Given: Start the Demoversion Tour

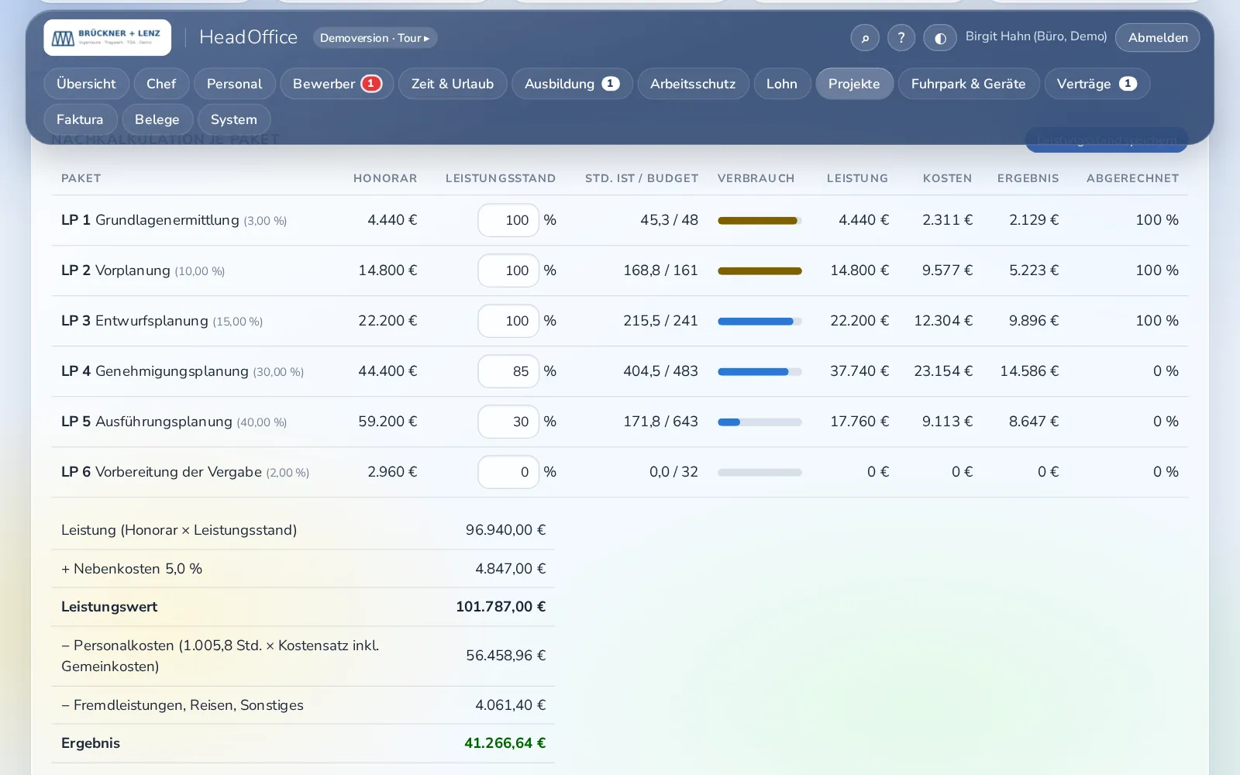Looking at the screenshot, I should pyautogui.click(x=375, y=38).
